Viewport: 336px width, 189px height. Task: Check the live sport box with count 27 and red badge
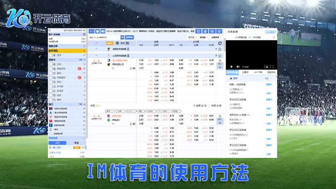point(51,69)
